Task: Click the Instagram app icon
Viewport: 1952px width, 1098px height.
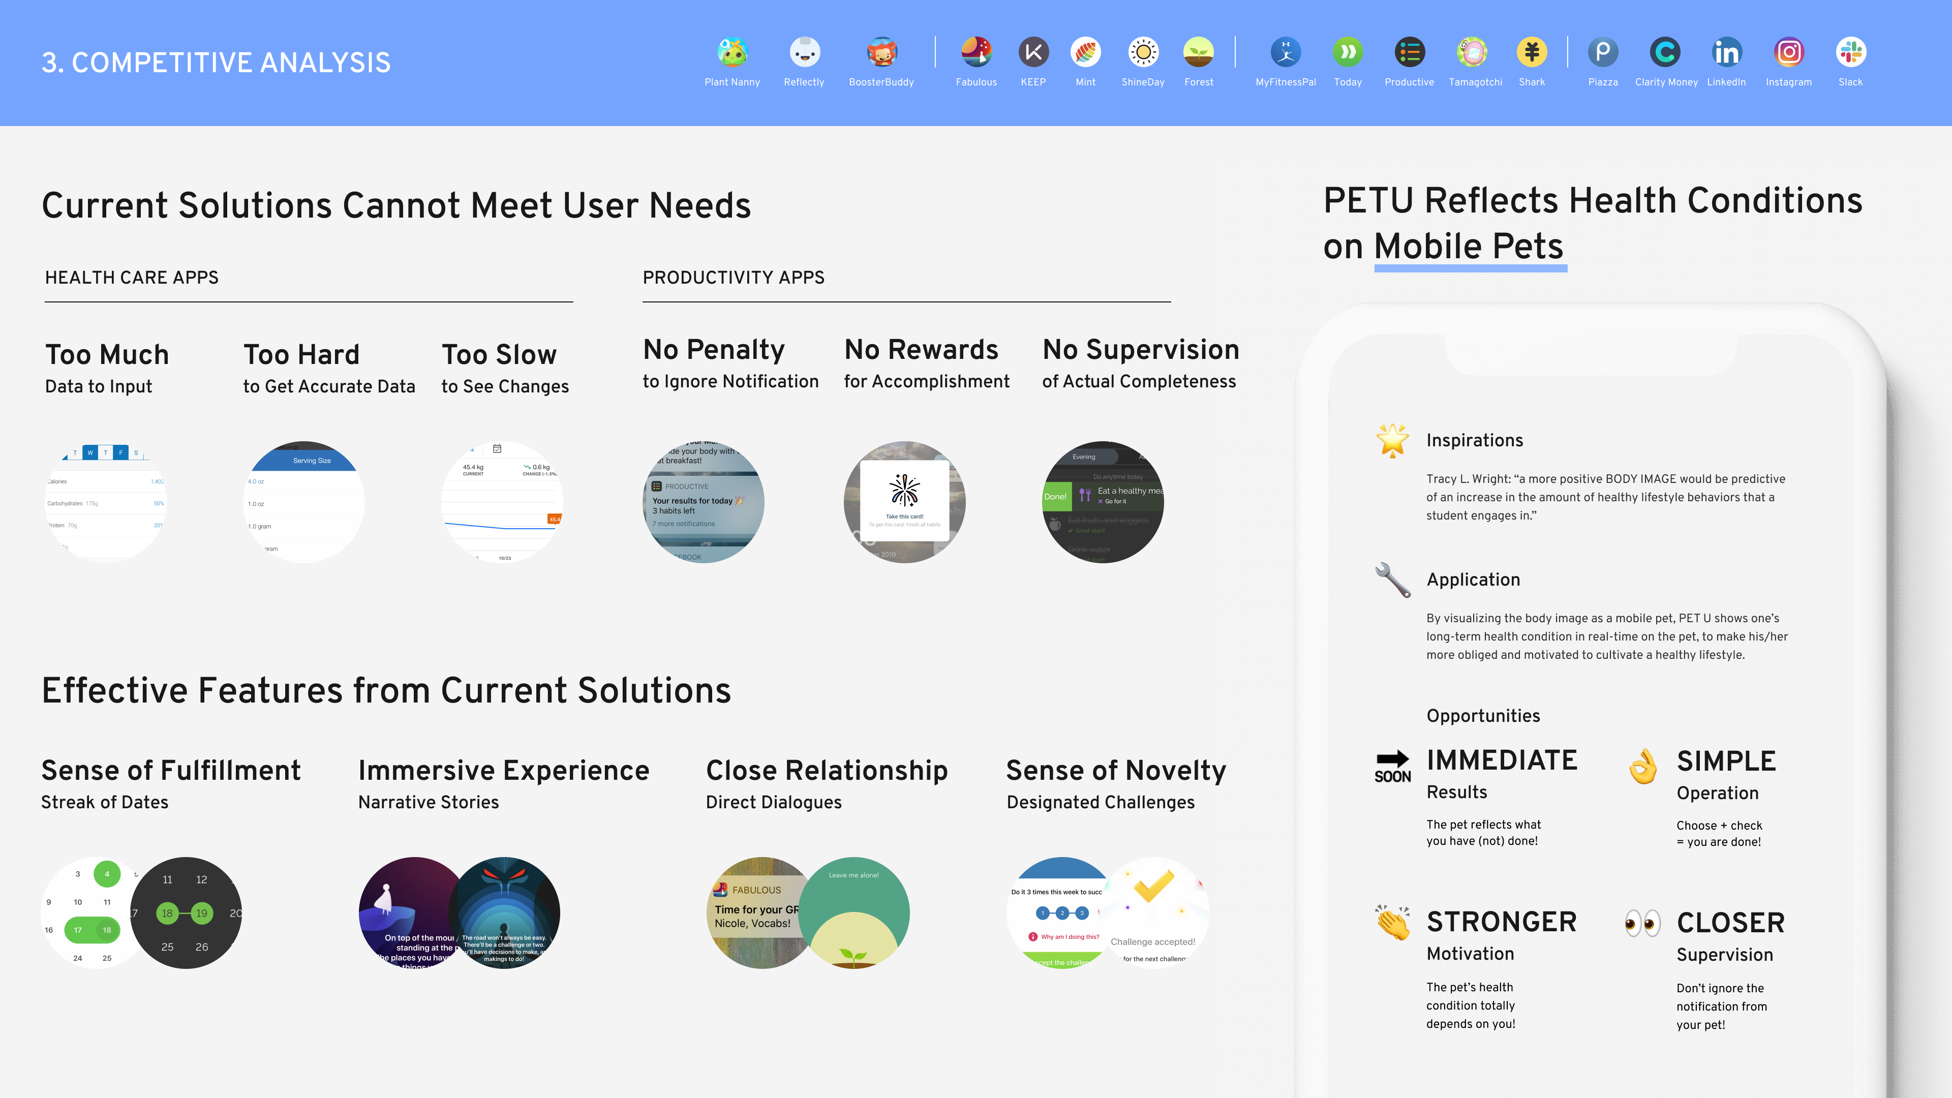Action: pos(1788,52)
